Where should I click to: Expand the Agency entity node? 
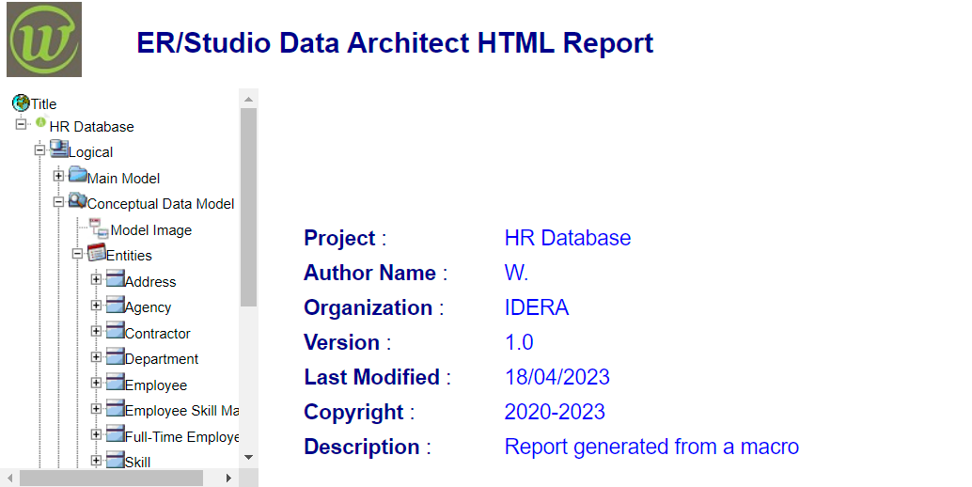96,306
